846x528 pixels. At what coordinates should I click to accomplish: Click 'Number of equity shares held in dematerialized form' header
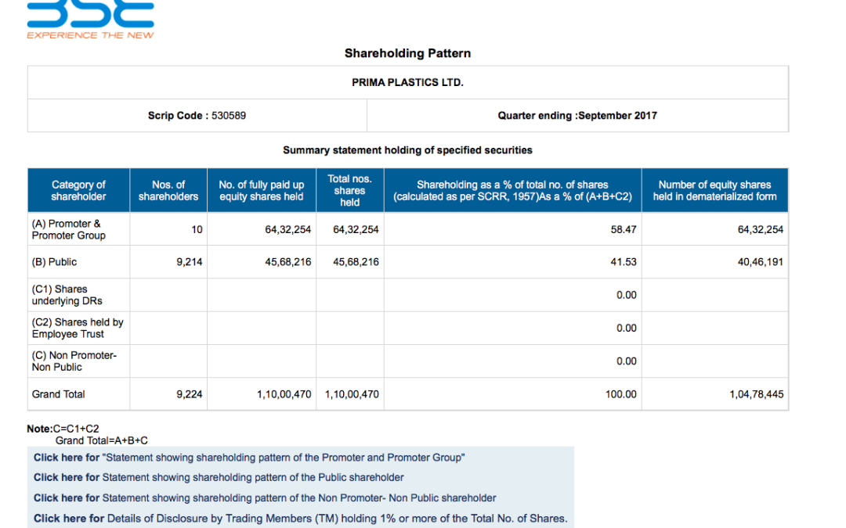tap(715, 191)
